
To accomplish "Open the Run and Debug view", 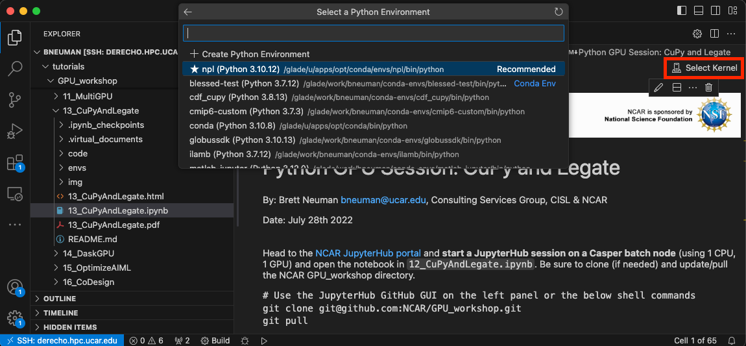I will [14, 131].
